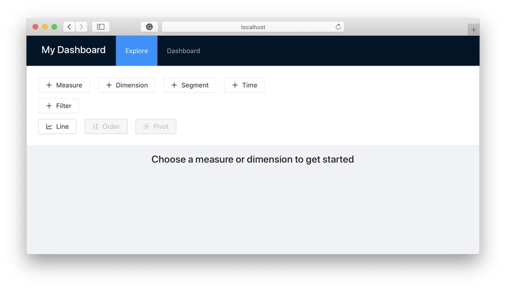Toggle the Safari sidebar icon
506x289 pixels.
point(101,27)
